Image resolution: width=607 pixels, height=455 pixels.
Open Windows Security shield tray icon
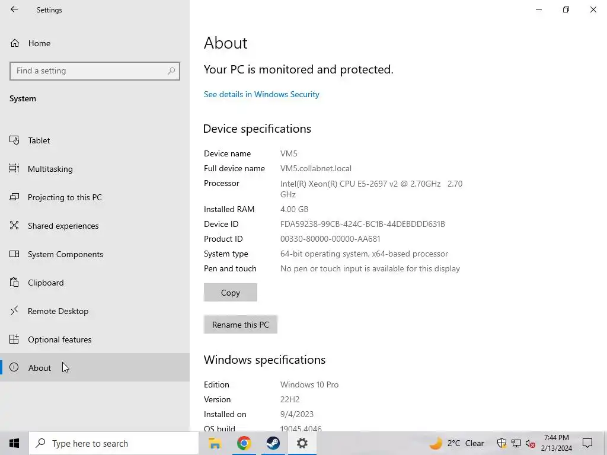tap(501, 443)
